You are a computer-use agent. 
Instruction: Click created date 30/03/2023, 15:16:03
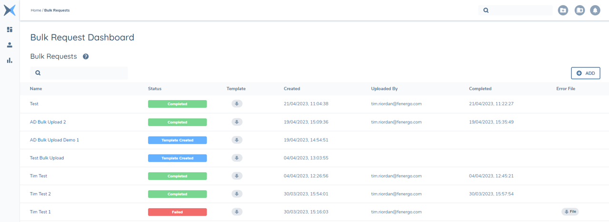pyautogui.click(x=306, y=212)
